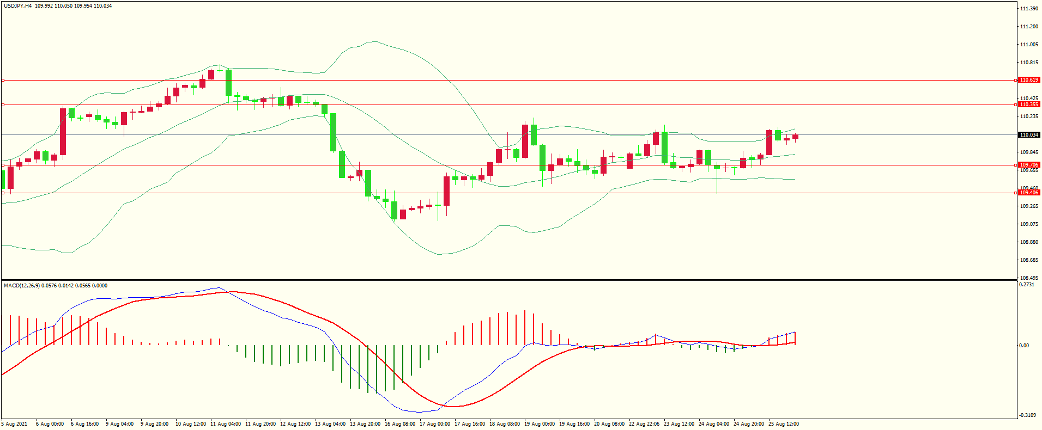The image size is (1042, 430).
Task: Click the 22 Aug 22:06 time label
Action: pos(644,424)
